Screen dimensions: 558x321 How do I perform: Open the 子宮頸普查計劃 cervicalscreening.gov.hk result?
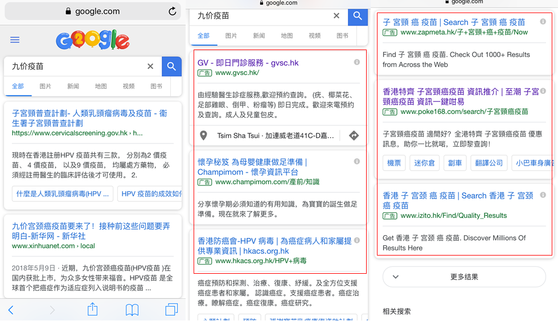90,118
